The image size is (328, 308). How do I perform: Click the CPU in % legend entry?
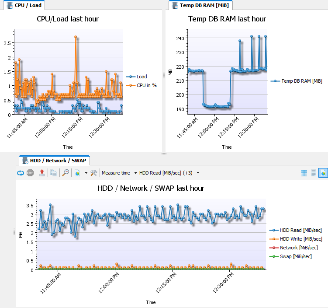click(x=146, y=85)
